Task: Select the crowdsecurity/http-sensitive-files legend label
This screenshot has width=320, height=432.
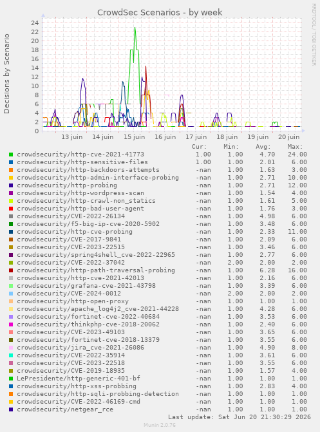Action: 82,162
